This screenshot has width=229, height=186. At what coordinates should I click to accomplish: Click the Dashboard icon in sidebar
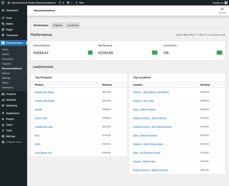click(3, 11)
